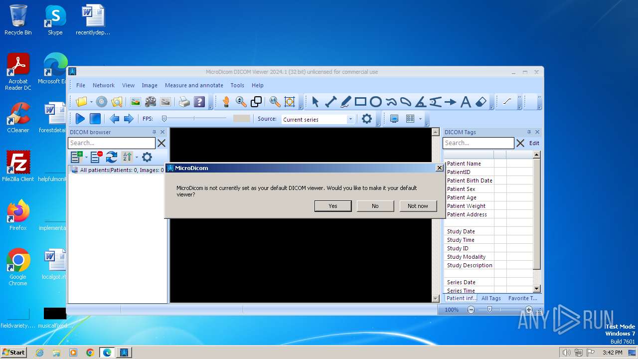Expand the open folder dropdown arrow
Image resolution: width=638 pixels, height=359 pixels.
pos(91,102)
